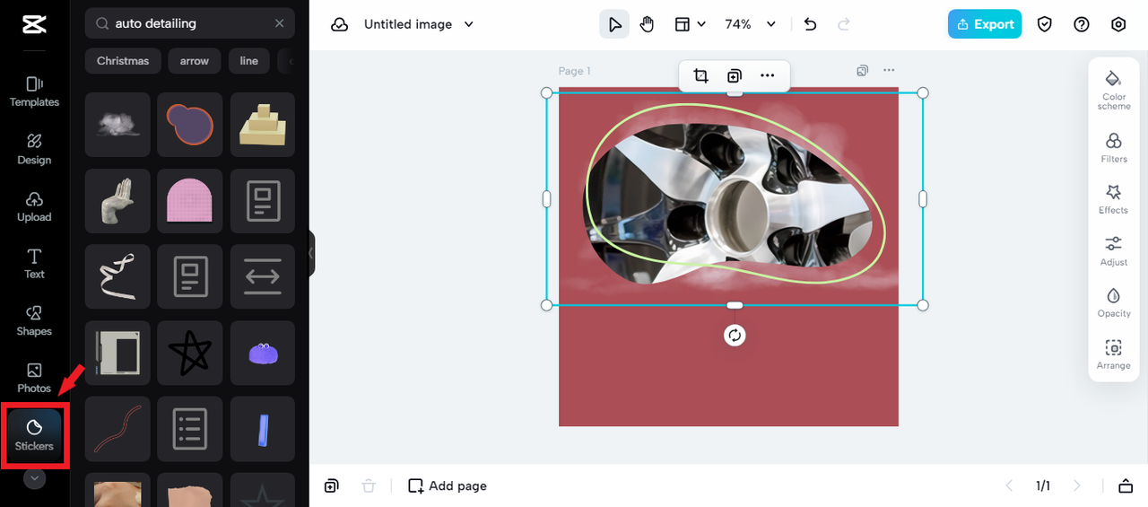Go to the next page arrow
The height and width of the screenshot is (507, 1148).
point(1077,485)
